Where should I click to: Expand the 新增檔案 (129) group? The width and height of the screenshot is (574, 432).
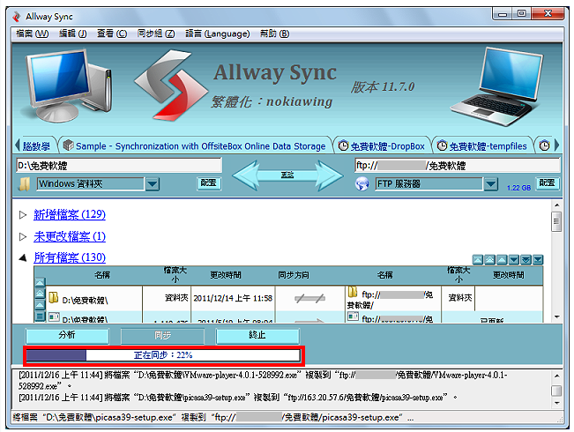point(23,215)
